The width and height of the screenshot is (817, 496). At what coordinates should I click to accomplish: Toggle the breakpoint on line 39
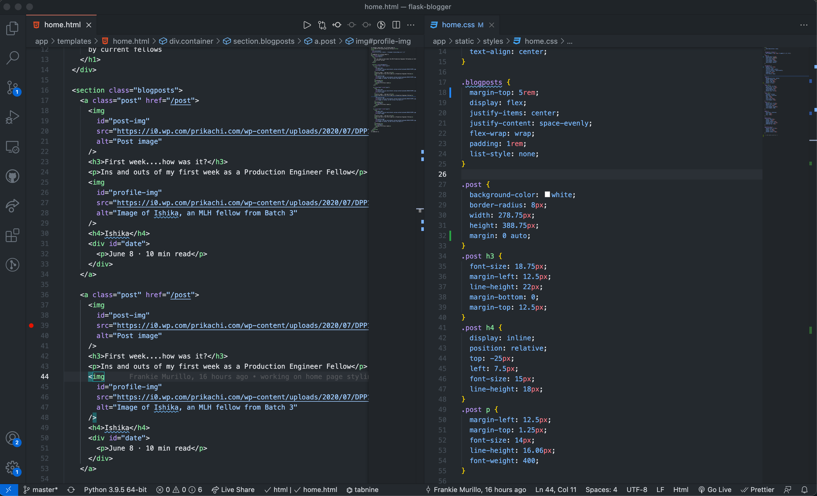[31, 326]
